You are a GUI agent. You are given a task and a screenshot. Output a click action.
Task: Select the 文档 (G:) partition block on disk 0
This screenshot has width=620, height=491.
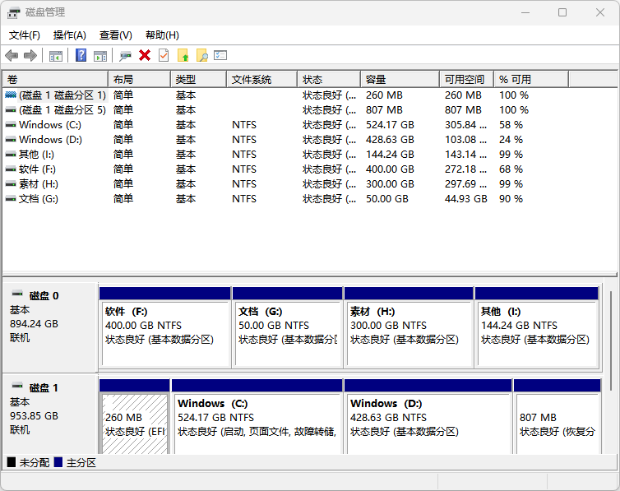pos(288,328)
